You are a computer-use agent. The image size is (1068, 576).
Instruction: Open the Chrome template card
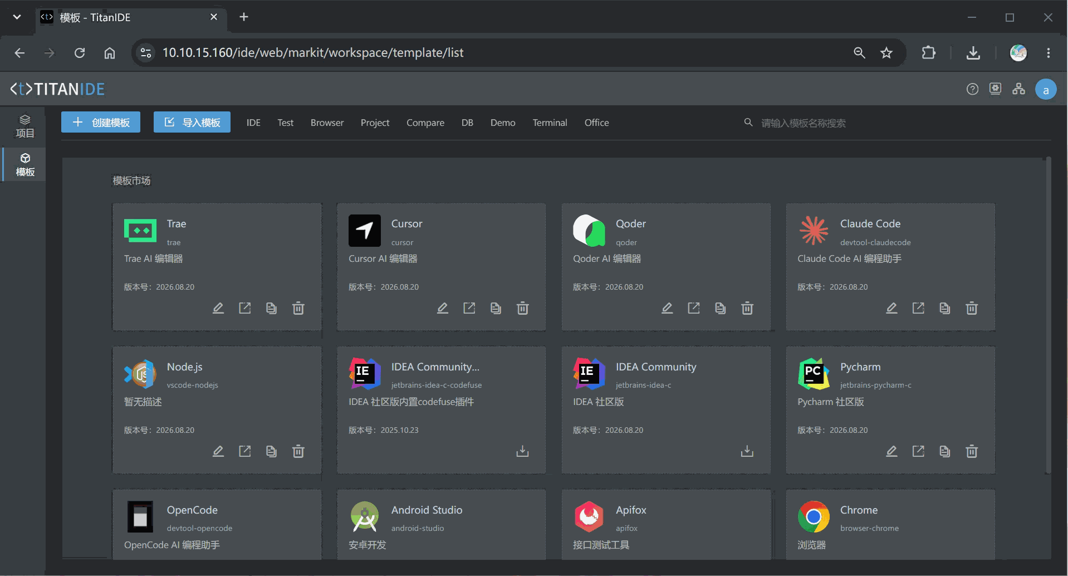point(890,525)
